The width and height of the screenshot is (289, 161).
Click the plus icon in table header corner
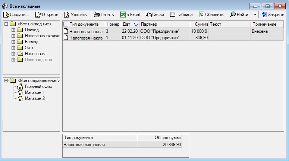click(66, 24)
